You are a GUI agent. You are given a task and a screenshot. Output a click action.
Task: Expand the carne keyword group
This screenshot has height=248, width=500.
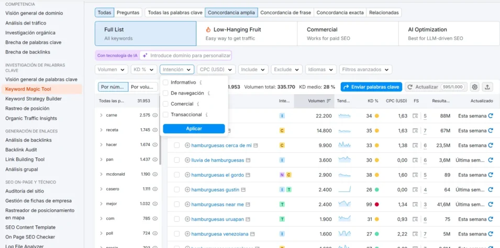[x=101, y=115]
